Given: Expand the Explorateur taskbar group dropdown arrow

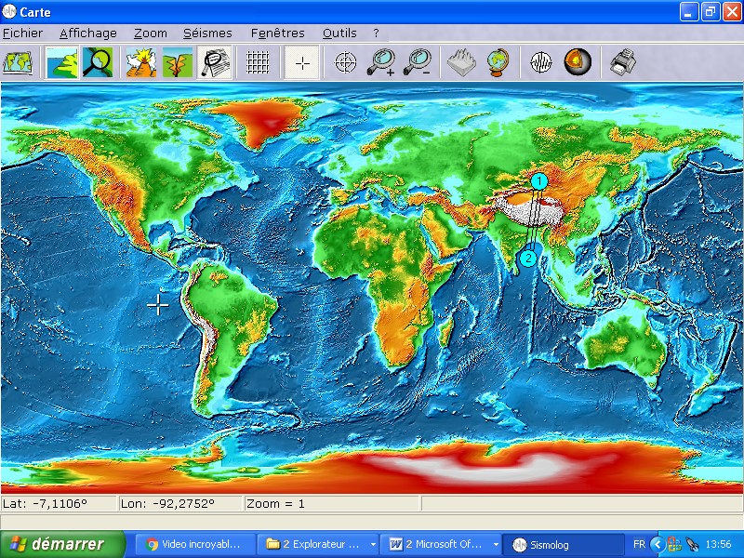Looking at the screenshot, I should [x=374, y=545].
